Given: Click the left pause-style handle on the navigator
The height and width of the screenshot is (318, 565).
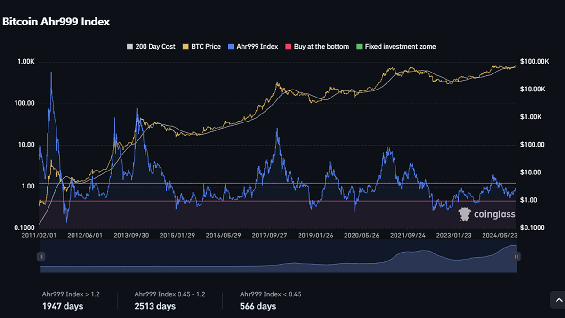Looking at the screenshot, I should [40, 256].
